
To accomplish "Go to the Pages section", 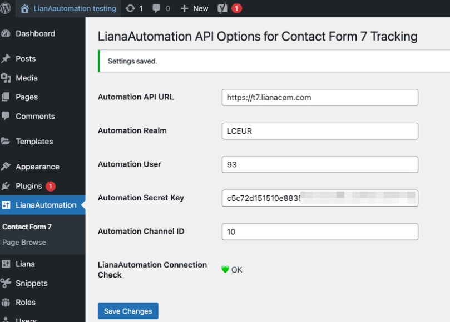I will pos(27,97).
